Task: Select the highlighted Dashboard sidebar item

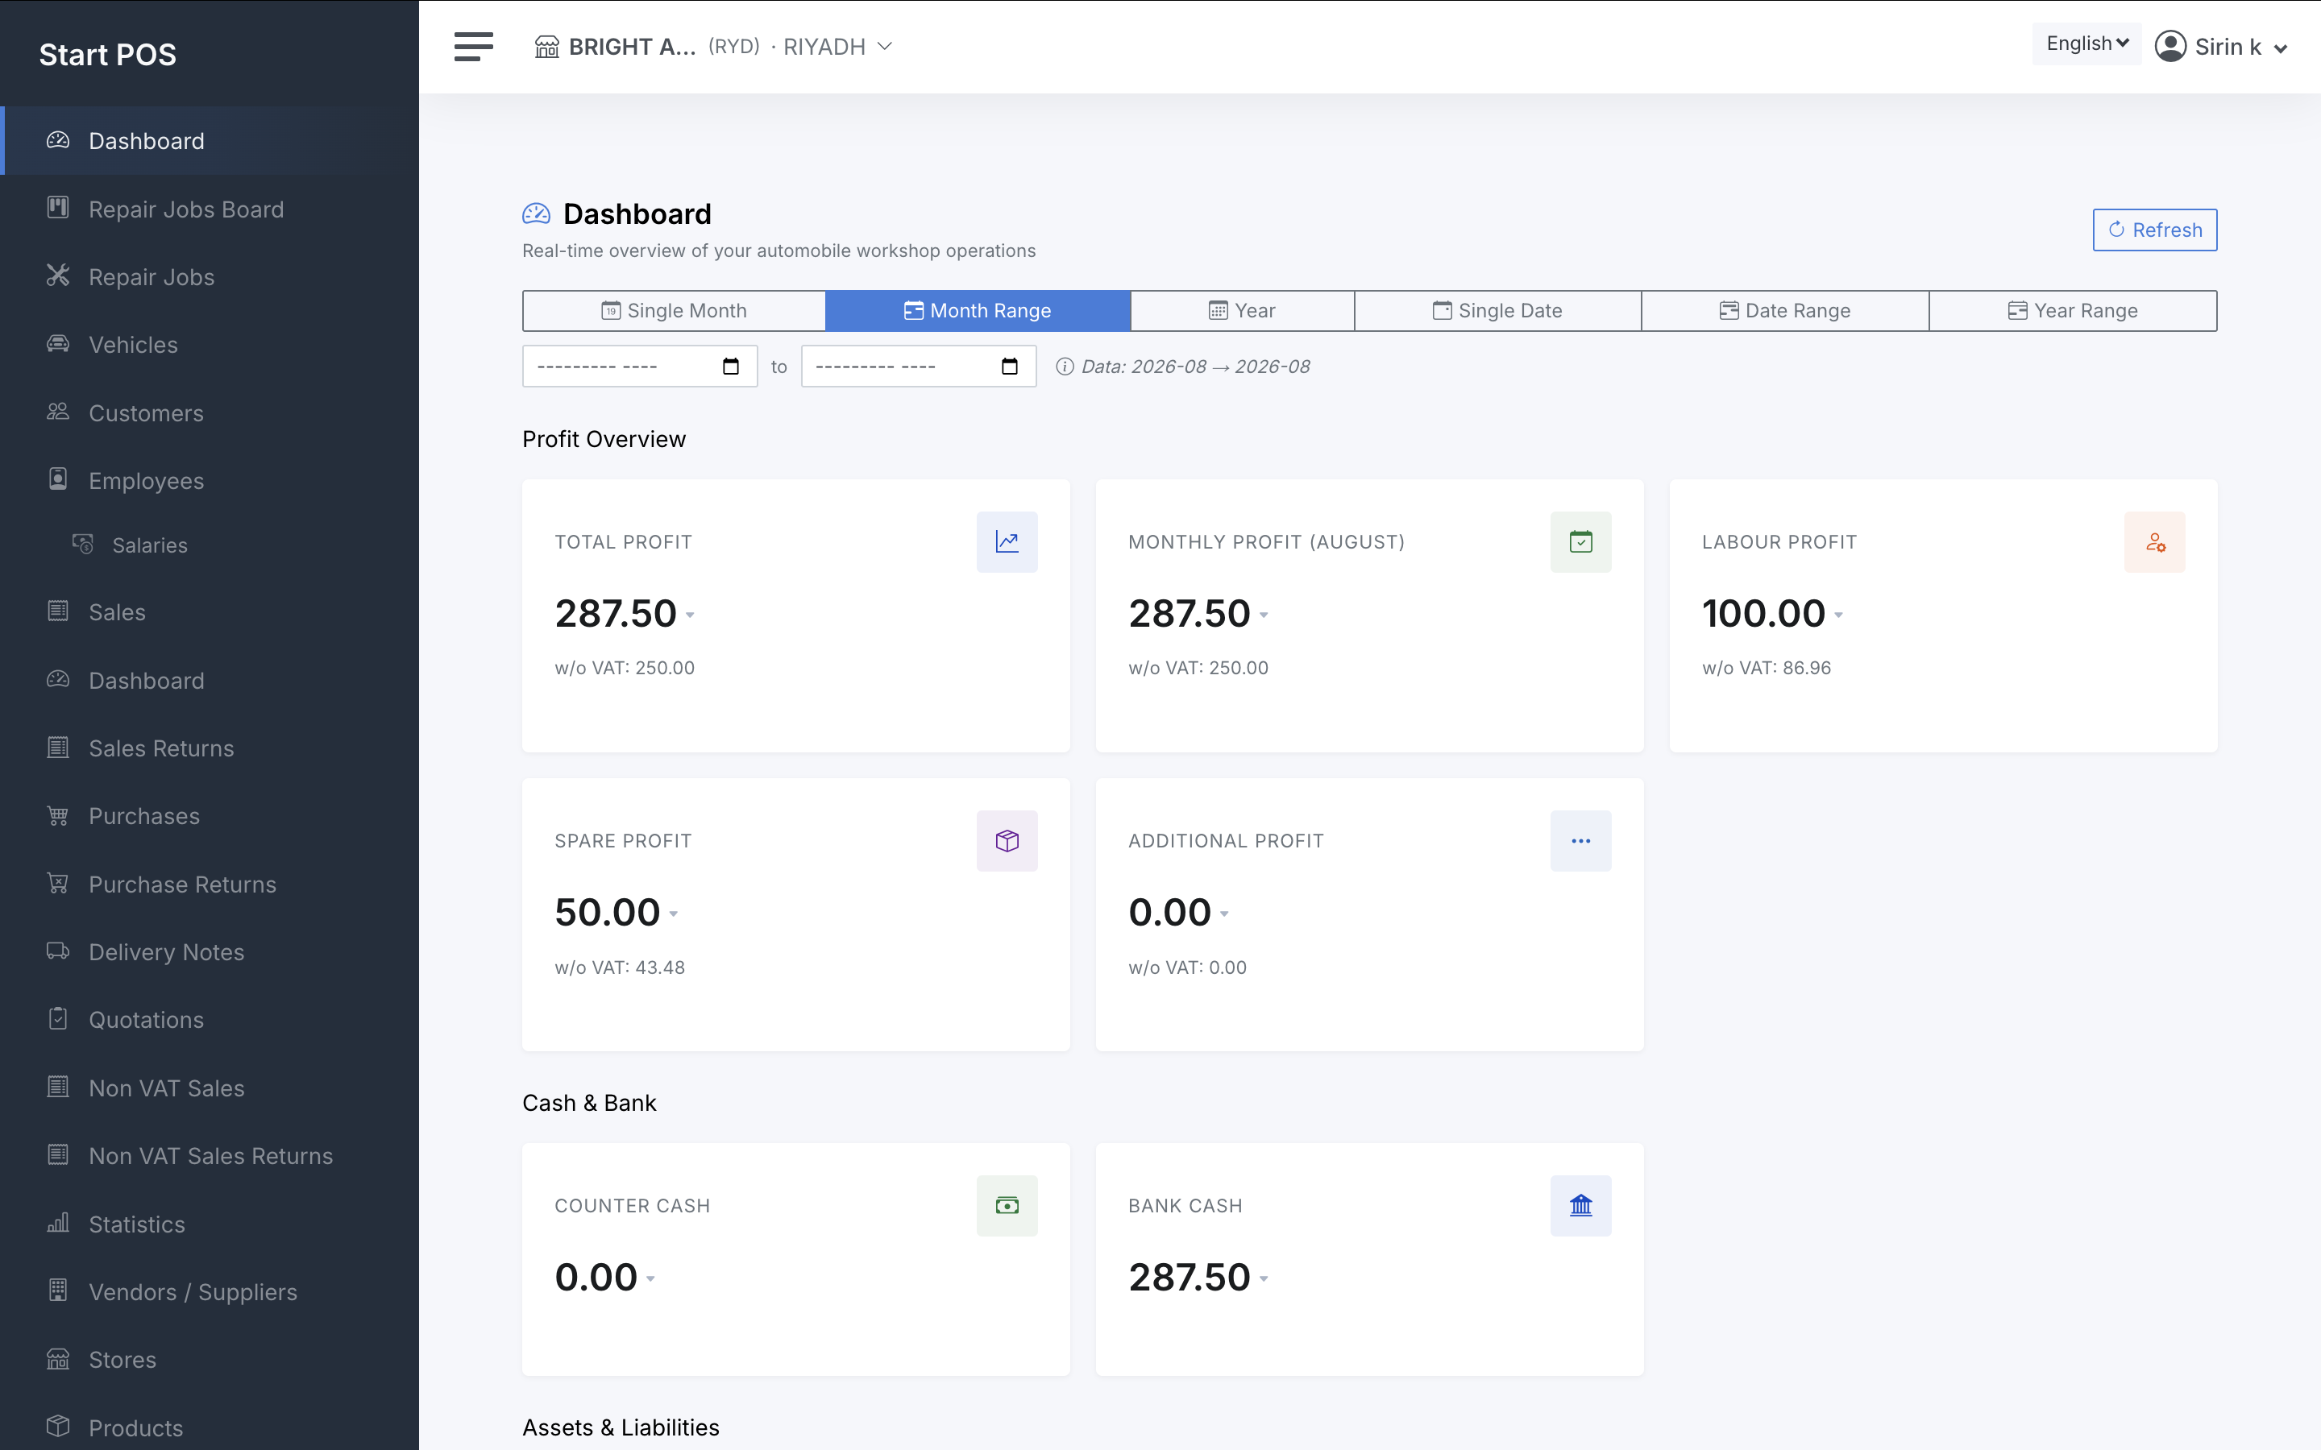Action: click(209, 141)
